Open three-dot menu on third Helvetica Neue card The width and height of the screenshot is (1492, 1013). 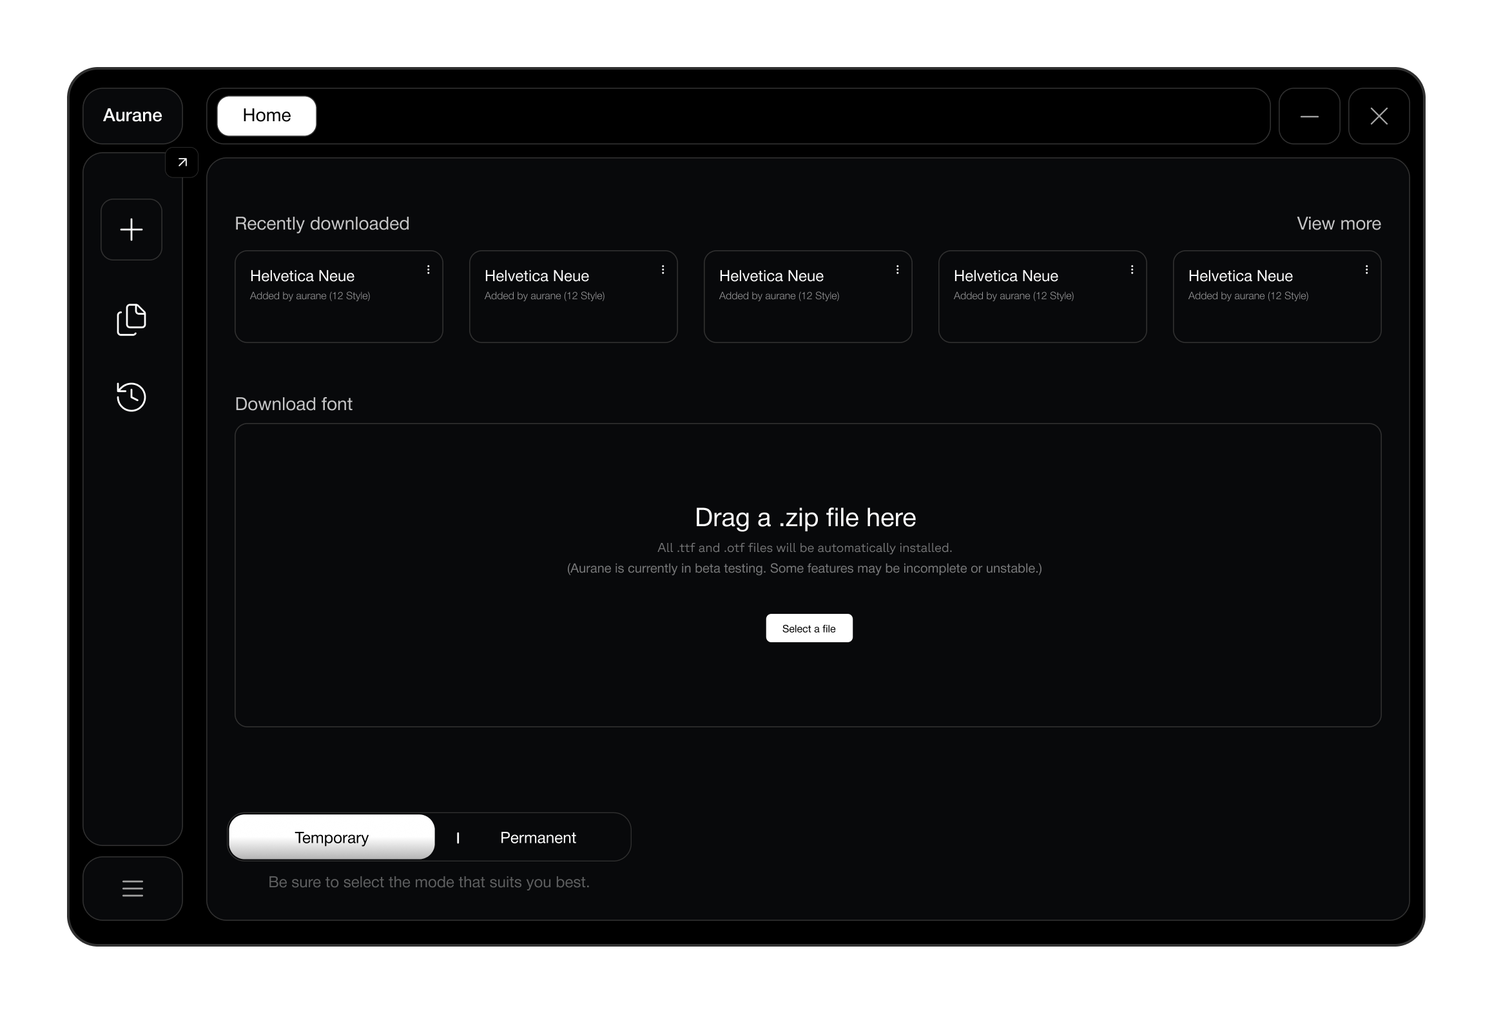point(898,270)
